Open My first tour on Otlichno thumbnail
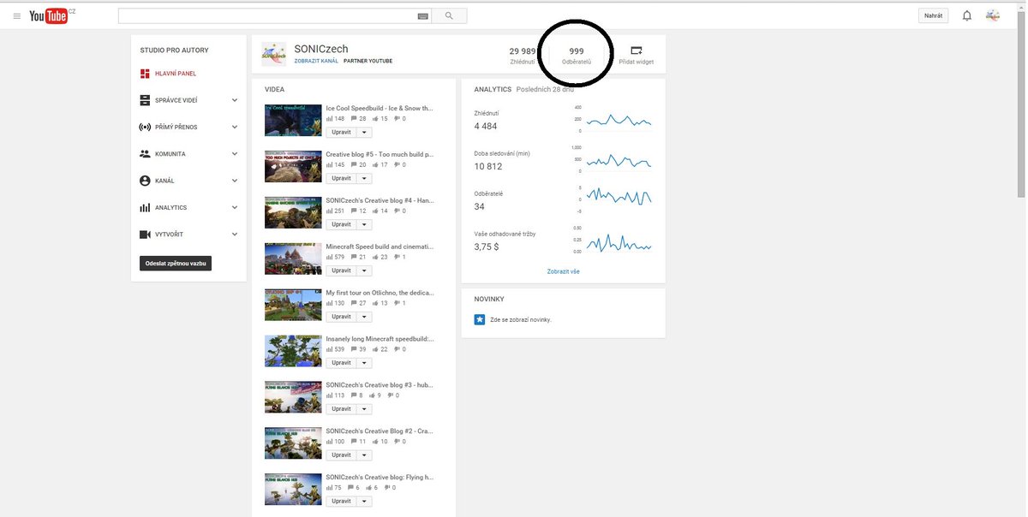 (x=293, y=305)
